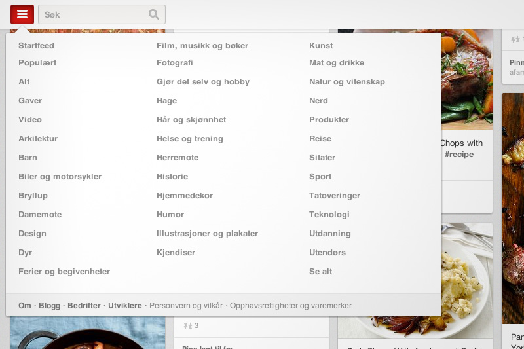Choose the Alt category
This screenshot has width=524, height=349.
click(x=24, y=82)
